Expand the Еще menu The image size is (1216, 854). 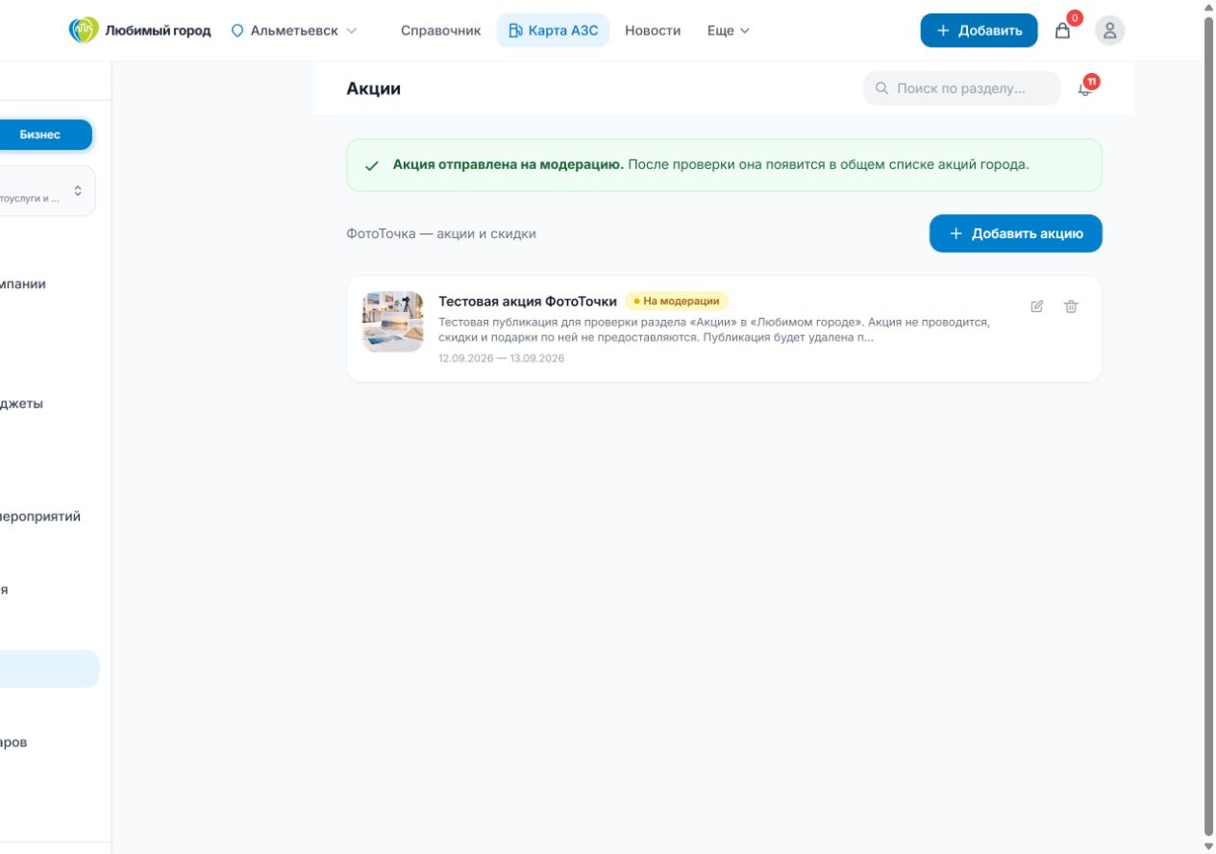click(729, 31)
